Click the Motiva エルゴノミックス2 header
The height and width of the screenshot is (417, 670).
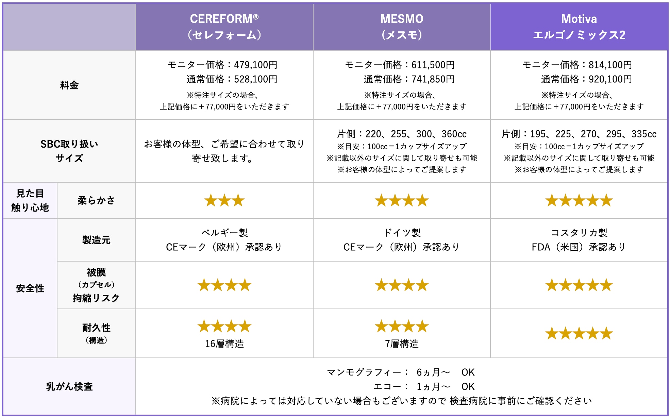click(x=579, y=27)
